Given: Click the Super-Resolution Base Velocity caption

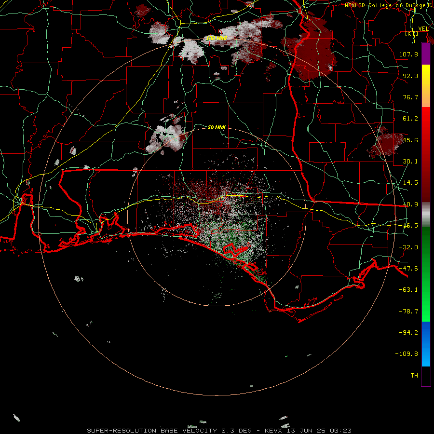Looking at the screenshot, I should 219,431.
